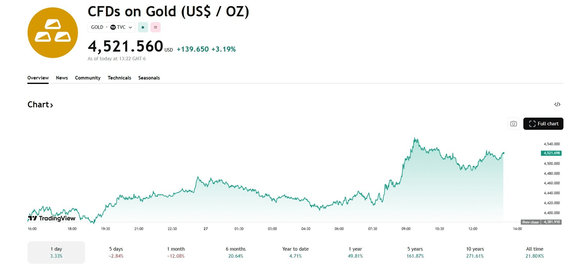Select the 1 day time range
Screen dimensions: 583x266
tap(56, 252)
